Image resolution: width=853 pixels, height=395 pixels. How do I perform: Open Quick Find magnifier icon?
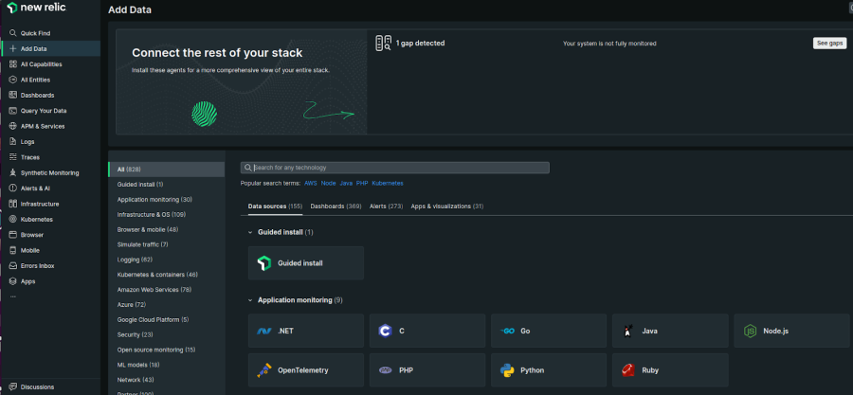coord(13,33)
